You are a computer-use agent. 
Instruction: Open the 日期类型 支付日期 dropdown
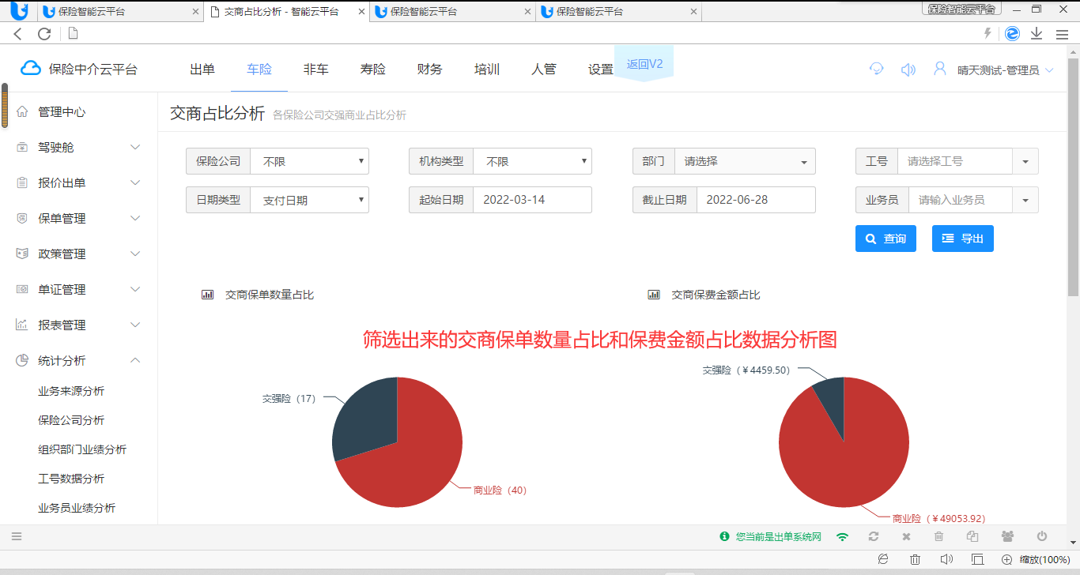[x=309, y=200]
